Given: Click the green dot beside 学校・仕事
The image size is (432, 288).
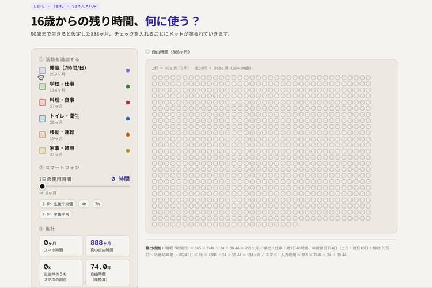Looking at the screenshot, I should [128, 86].
